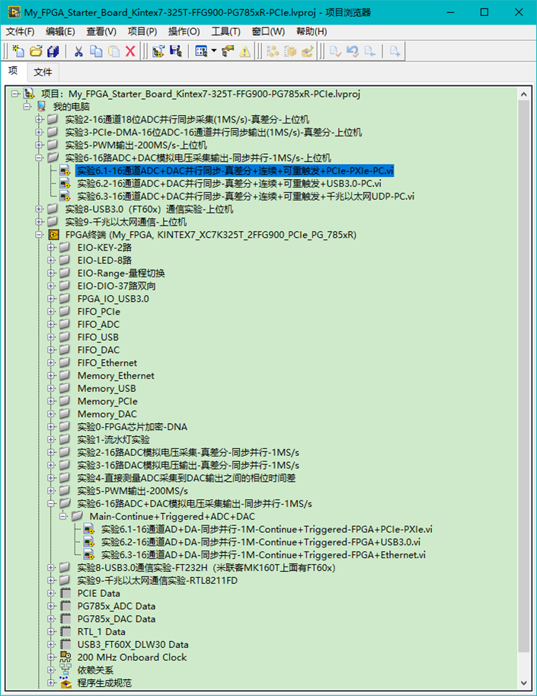Select 实验6.3 千兆以太网UDP-PC.vi
The width and height of the screenshot is (537, 696).
point(246,196)
